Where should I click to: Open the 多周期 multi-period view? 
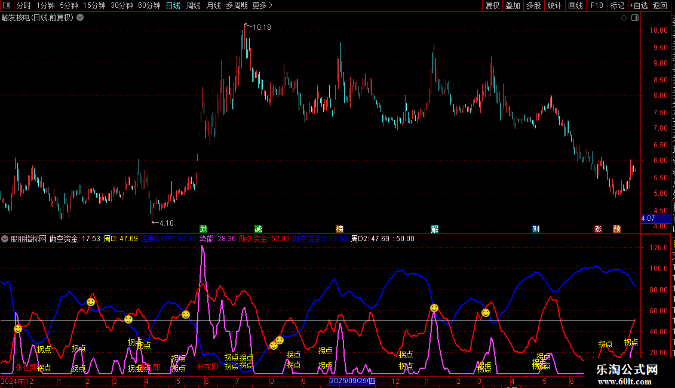coord(237,5)
